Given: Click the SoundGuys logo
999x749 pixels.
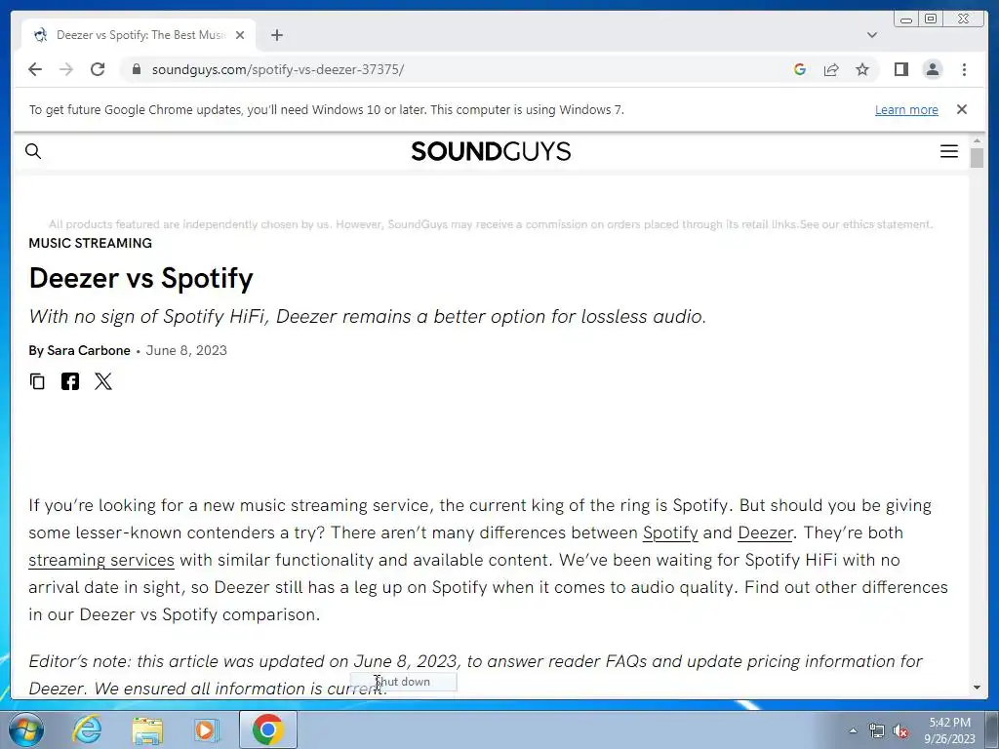Looking at the screenshot, I should coord(491,151).
